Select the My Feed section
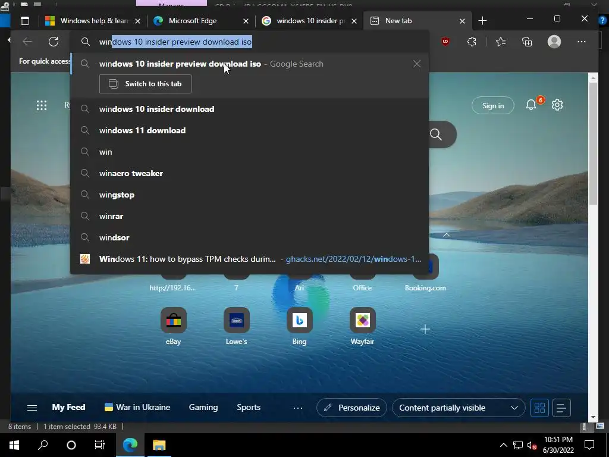 (68, 407)
